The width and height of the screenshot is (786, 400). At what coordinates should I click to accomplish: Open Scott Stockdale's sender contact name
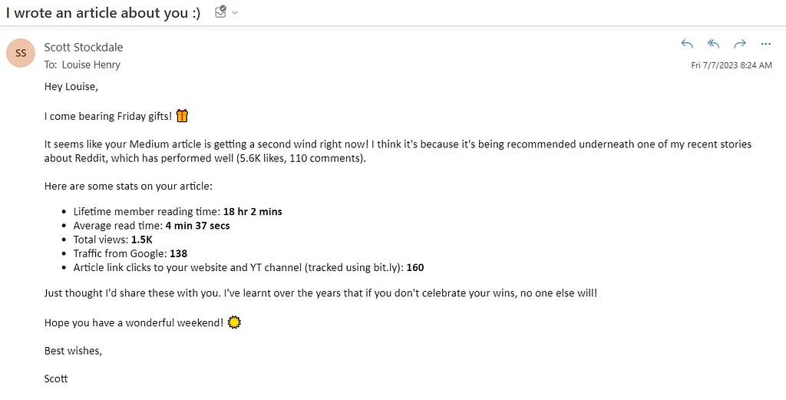click(83, 47)
